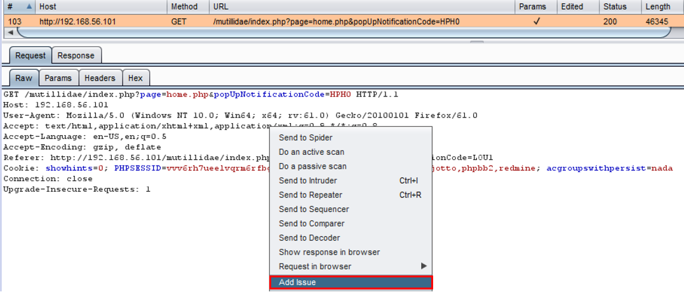Choose Show response in browser
Image resolution: width=684 pixels, height=292 pixels.
coord(351,253)
